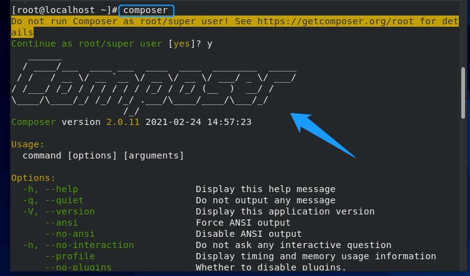Click 'Display this help message' description

265,189
